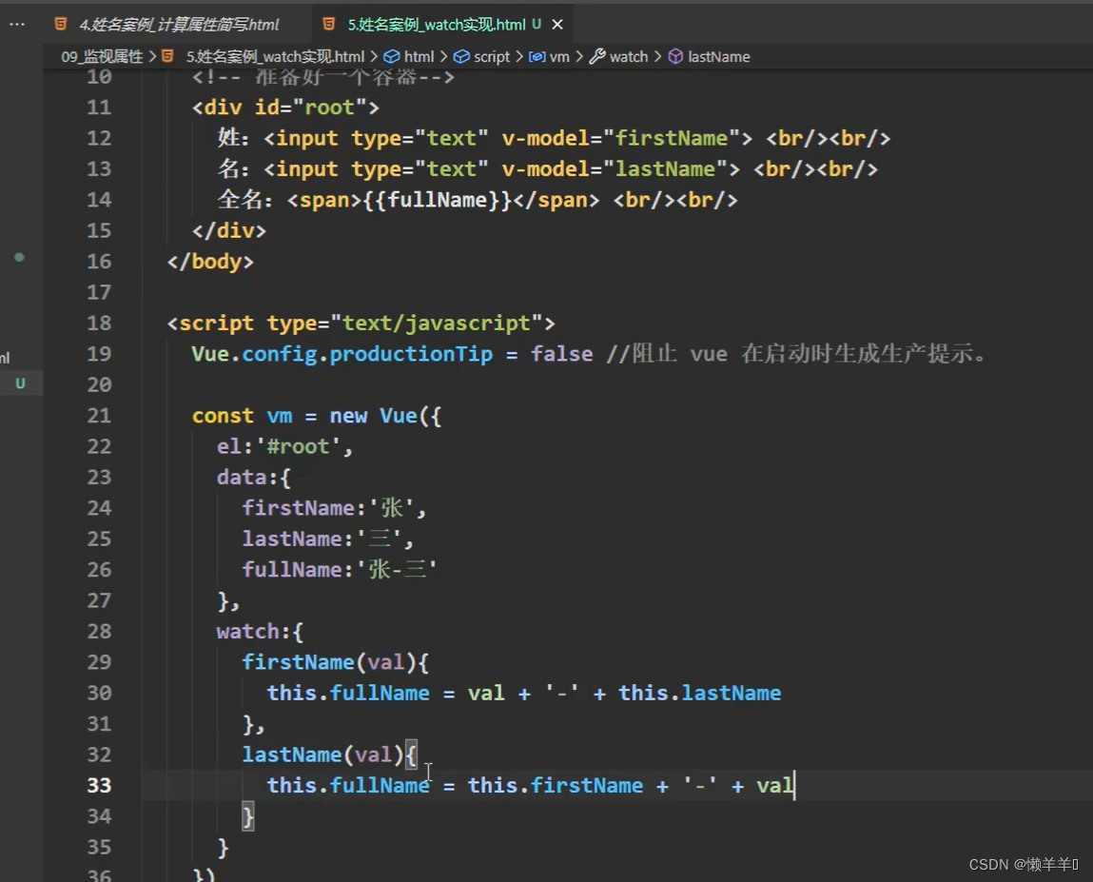Close the 5.姓名案例_watch实现.html tab
Screen dimensions: 1093x882
557,24
